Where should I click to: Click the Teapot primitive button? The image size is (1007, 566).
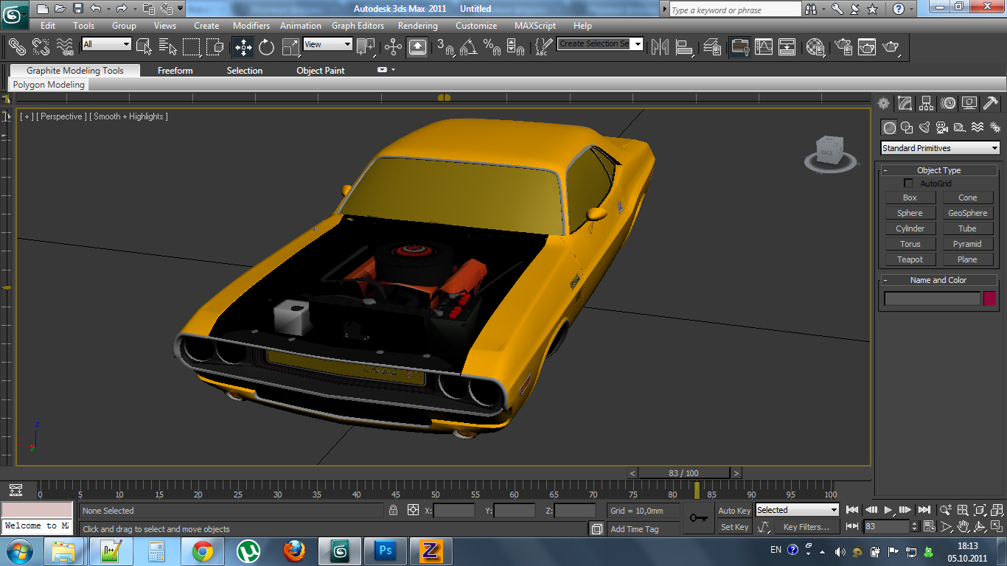(x=910, y=259)
